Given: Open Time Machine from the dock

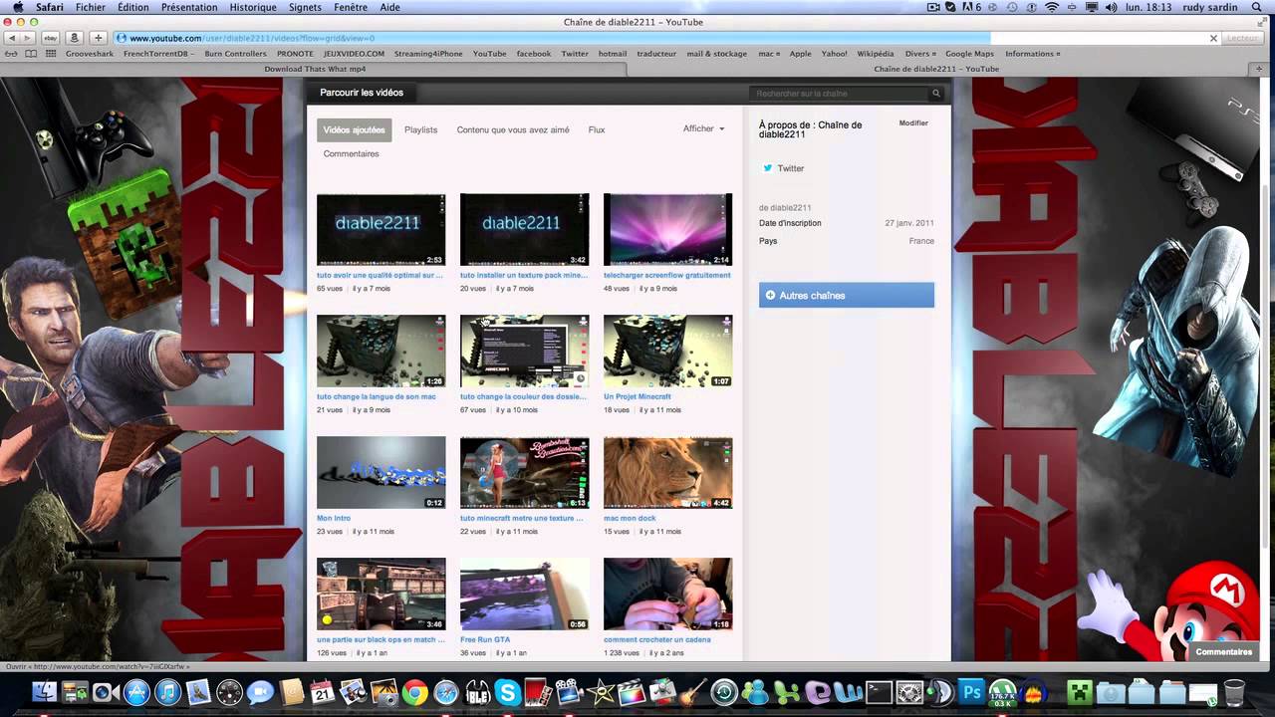Looking at the screenshot, I should point(724,691).
